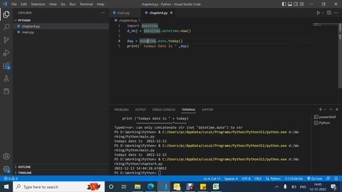Change line ending via CRLF item
The height and width of the screenshot is (192, 342).
click(x=258, y=179)
